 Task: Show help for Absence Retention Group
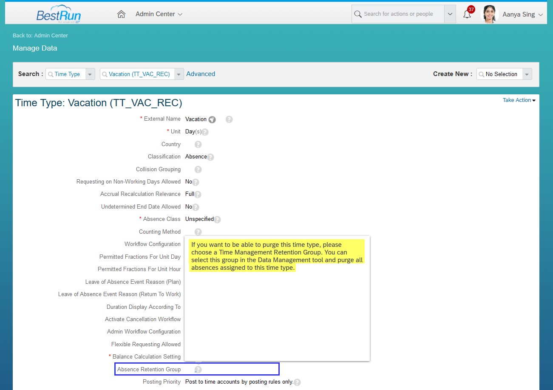[x=198, y=370]
